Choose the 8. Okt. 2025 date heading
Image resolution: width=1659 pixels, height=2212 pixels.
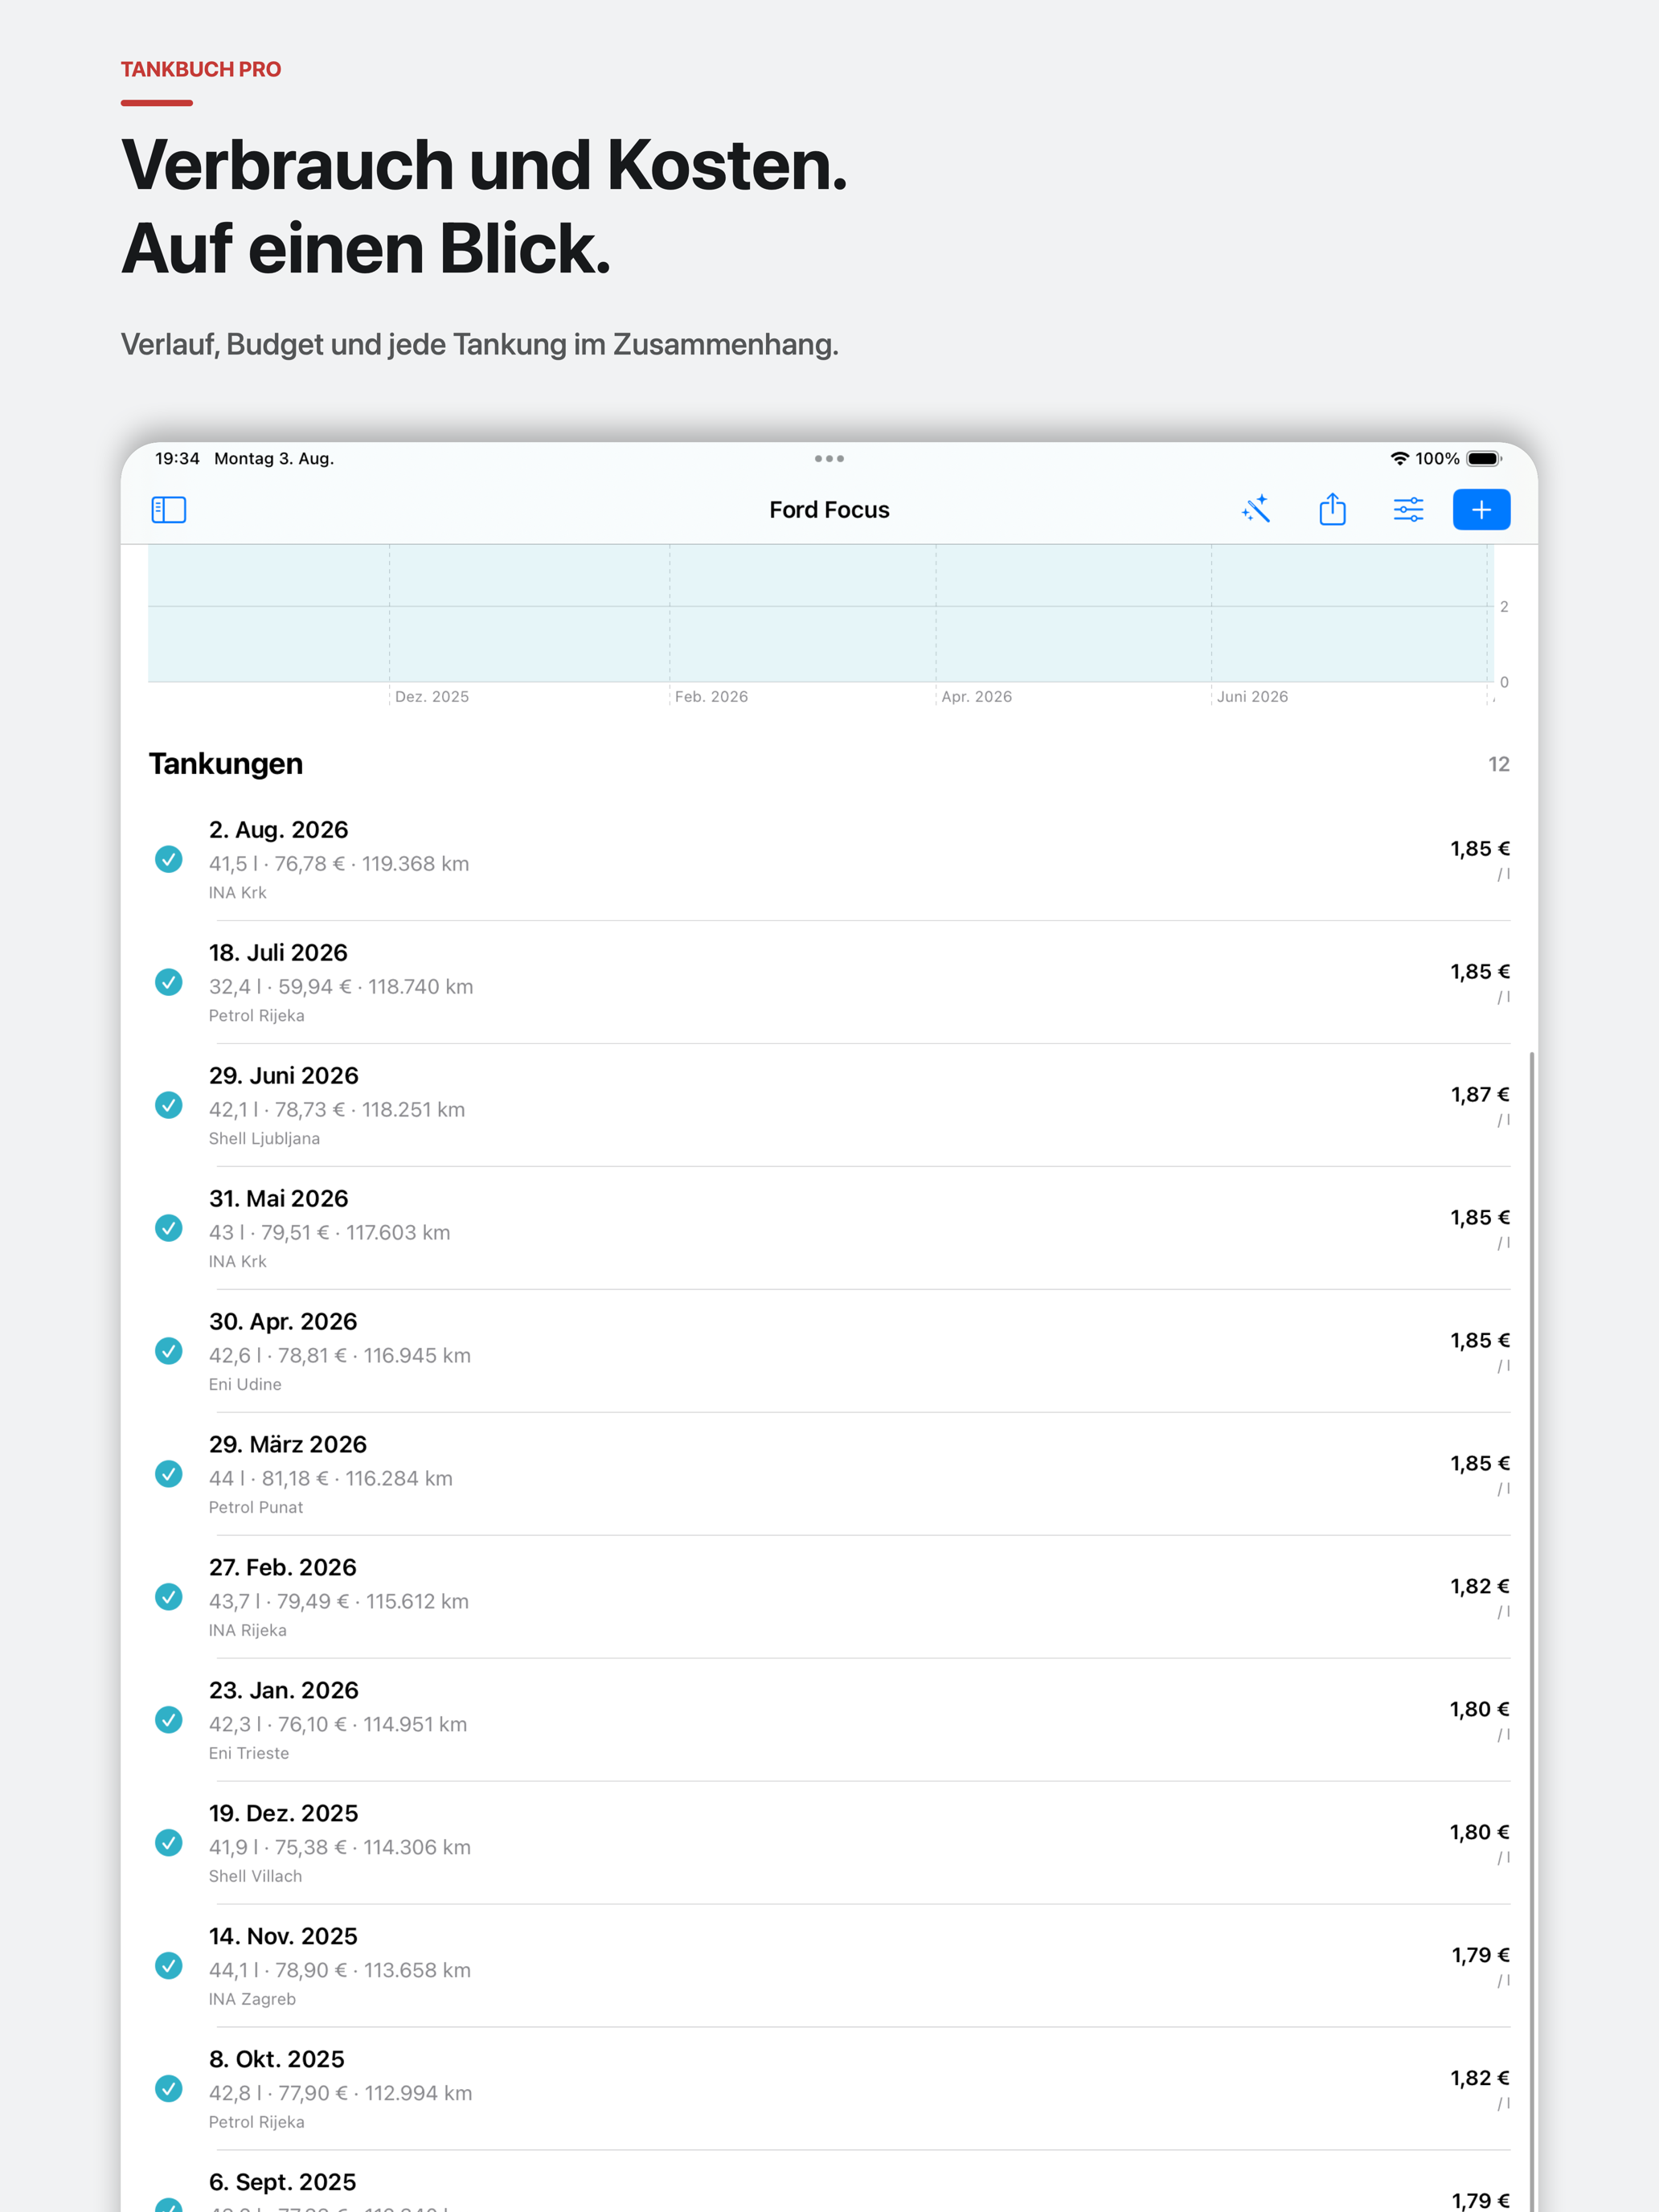tap(276, 2060)
